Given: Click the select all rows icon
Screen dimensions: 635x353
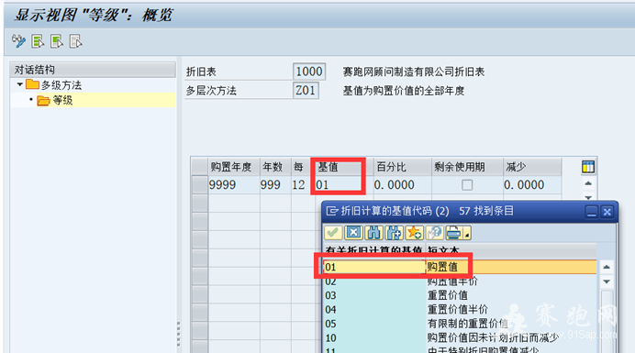Looking at the screenshot, I should point(38,41).
